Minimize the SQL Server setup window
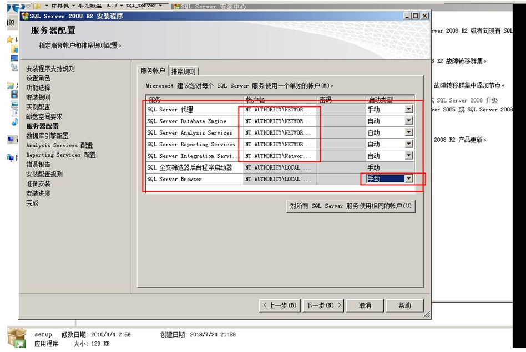Image resolution: width=526 pixels, height=352 pixels. (x=407, y=16)
